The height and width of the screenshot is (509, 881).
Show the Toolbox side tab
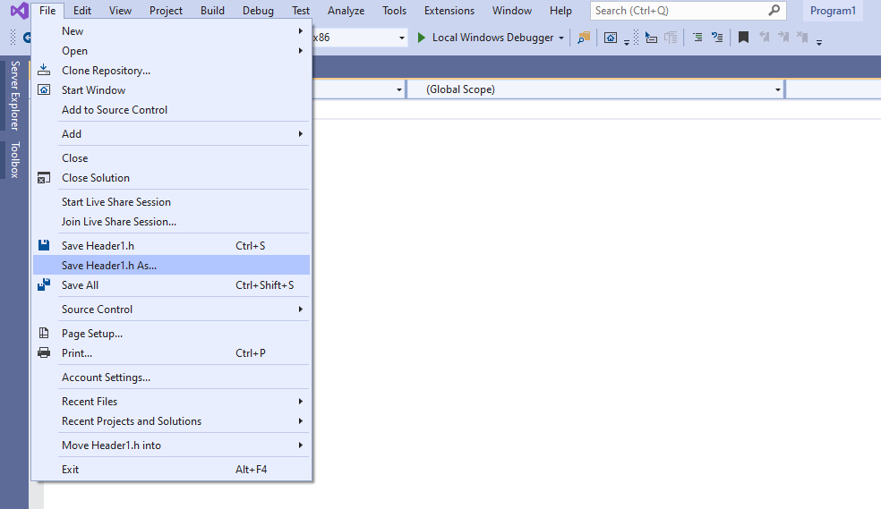[14, 160]
